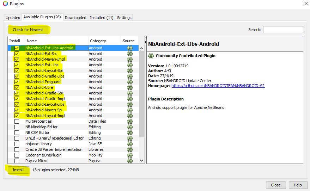Click source icon in NbAndroid-Core row
This screenshot has width=310, height=191.
(x=130, y=87)
